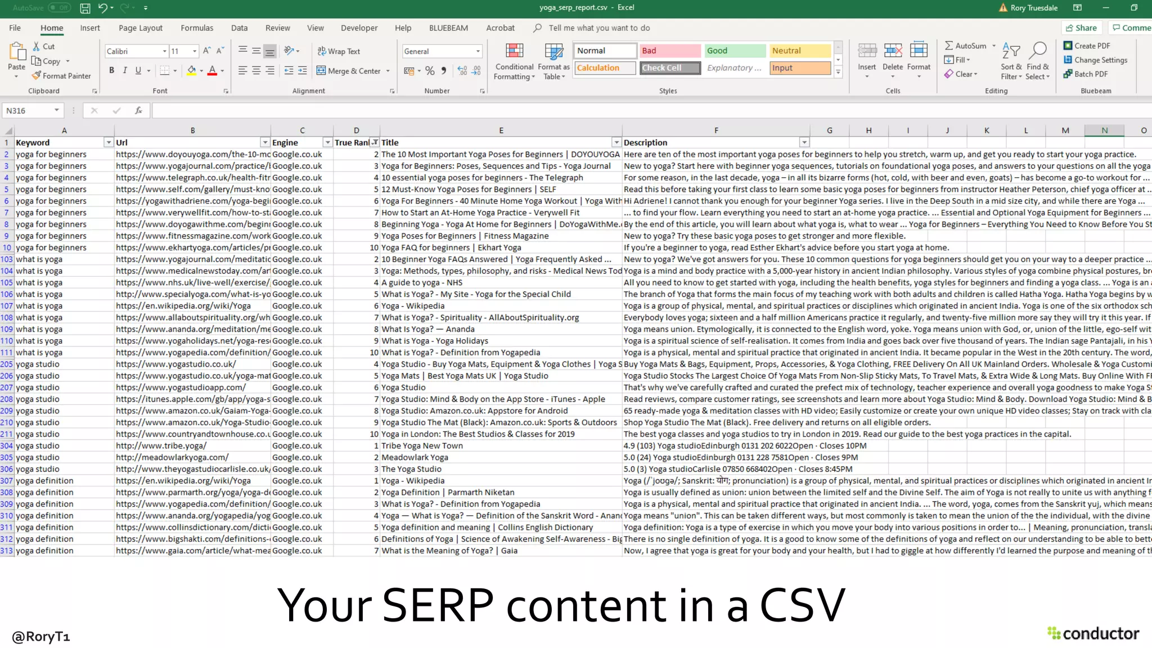Open the Insert ribbon tab
Screen dimensions: 1152x648
pyautogui.click(x=90, y=28)
